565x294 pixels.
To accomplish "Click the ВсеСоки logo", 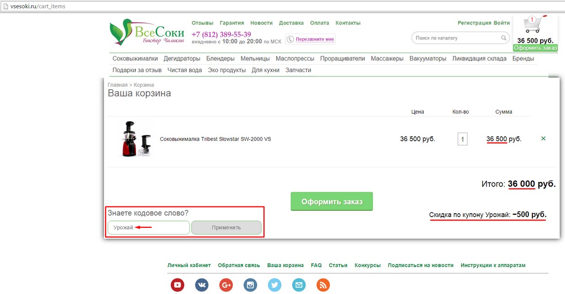I will coord(147,32).
